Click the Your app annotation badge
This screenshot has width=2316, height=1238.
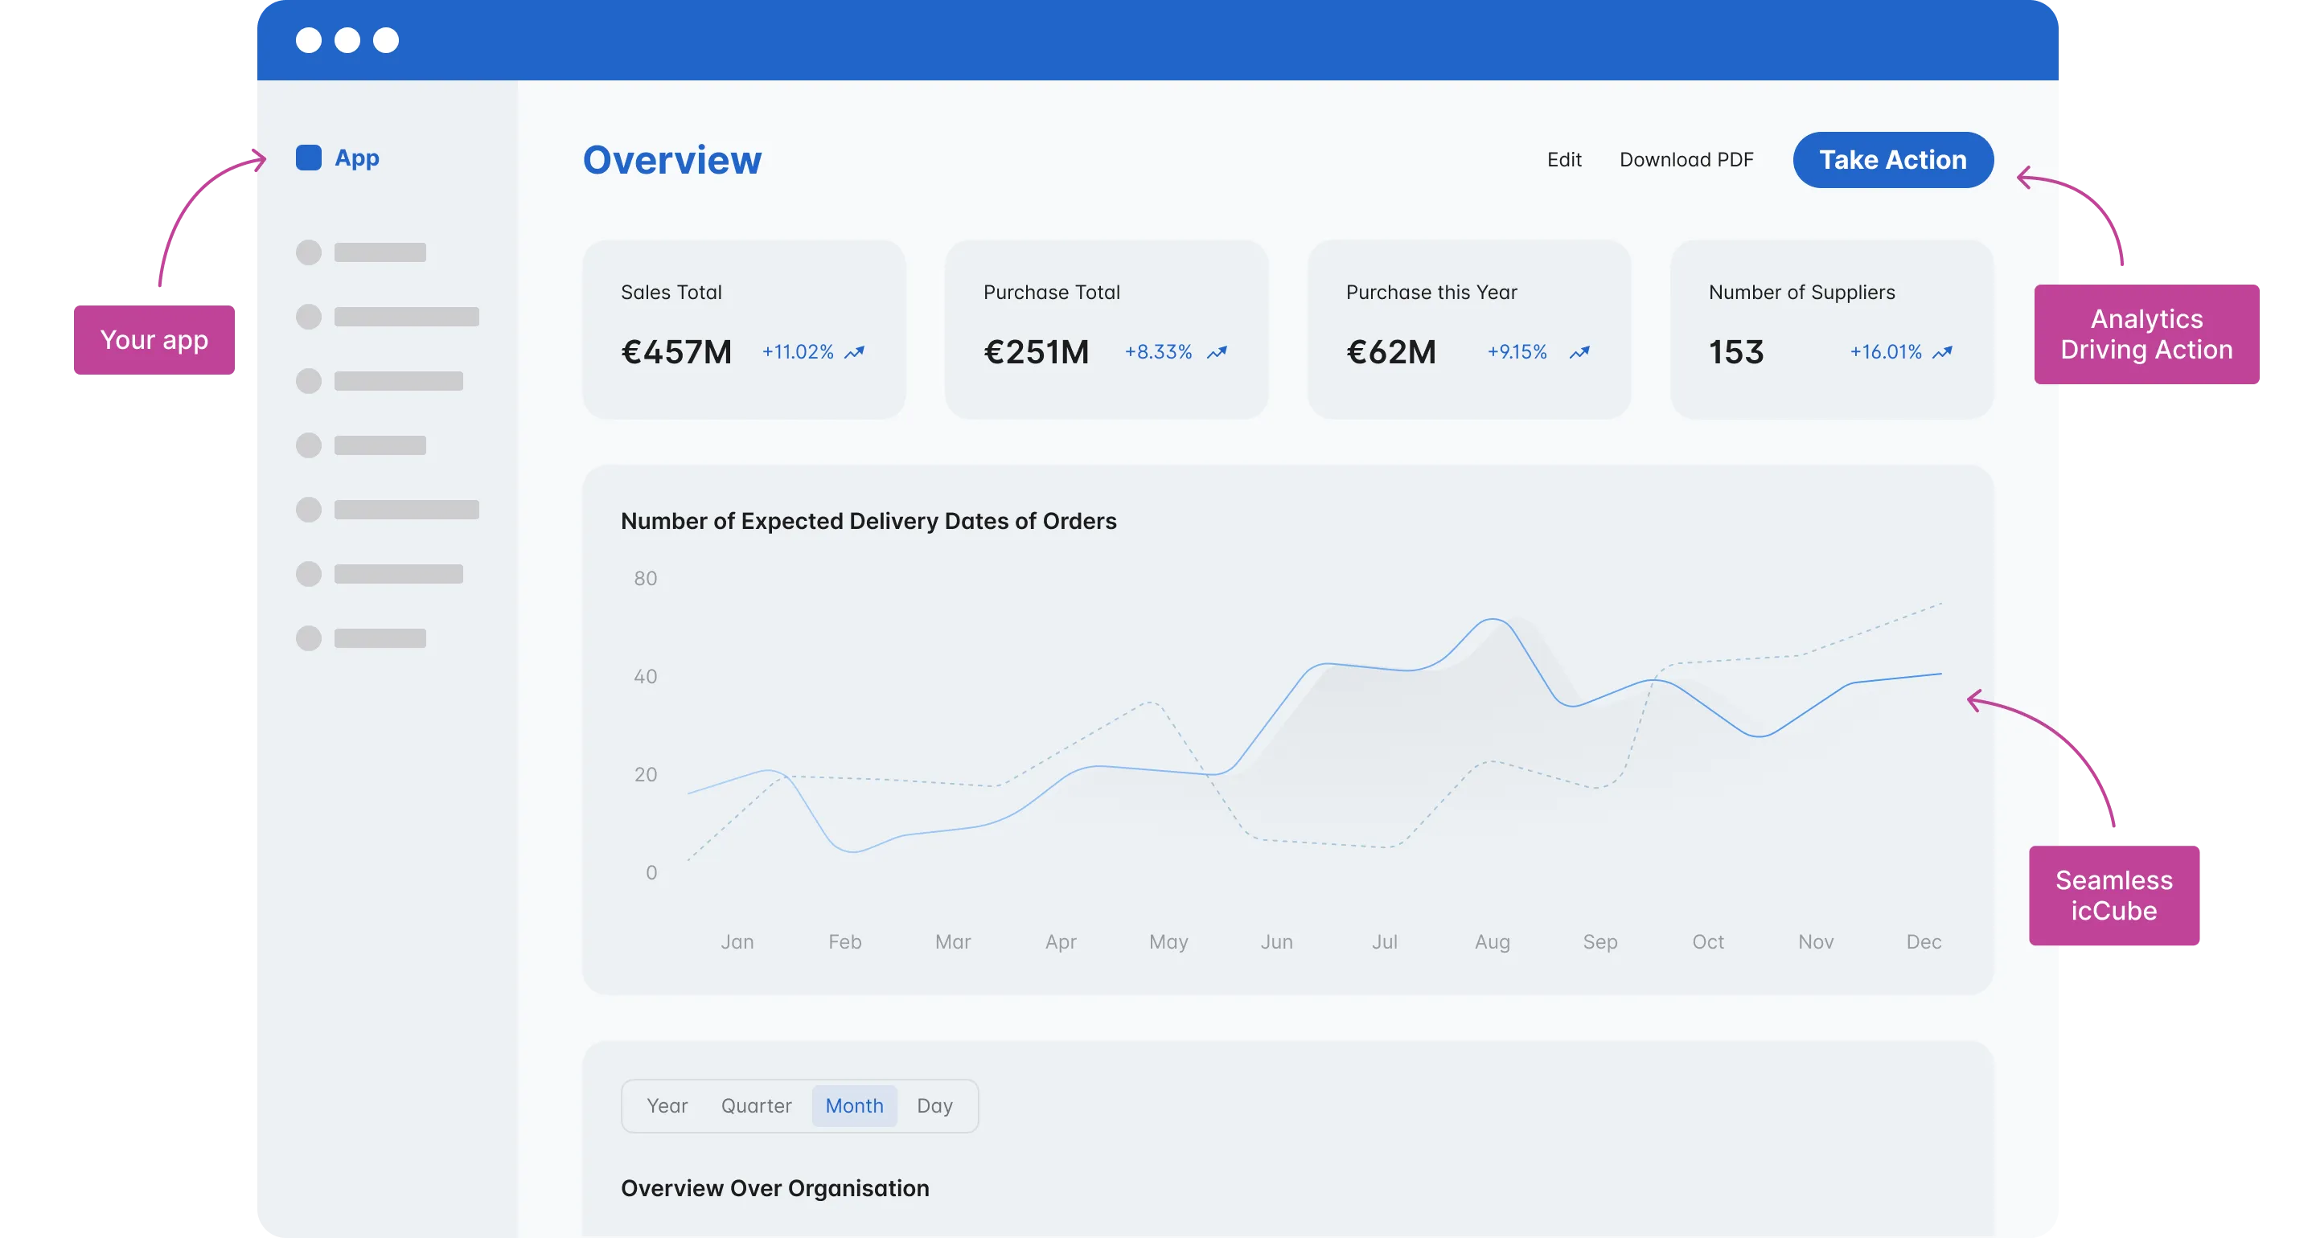point(154,340)
